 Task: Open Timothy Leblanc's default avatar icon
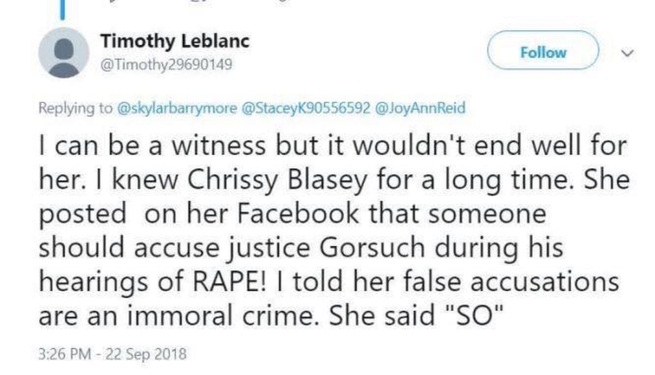coord(64,53)
